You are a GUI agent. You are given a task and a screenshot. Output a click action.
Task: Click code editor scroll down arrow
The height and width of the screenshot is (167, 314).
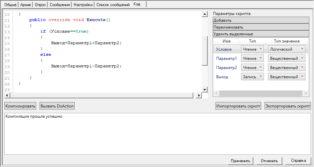point(205,90)
